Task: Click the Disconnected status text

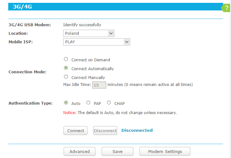Action: click(137, 130)
